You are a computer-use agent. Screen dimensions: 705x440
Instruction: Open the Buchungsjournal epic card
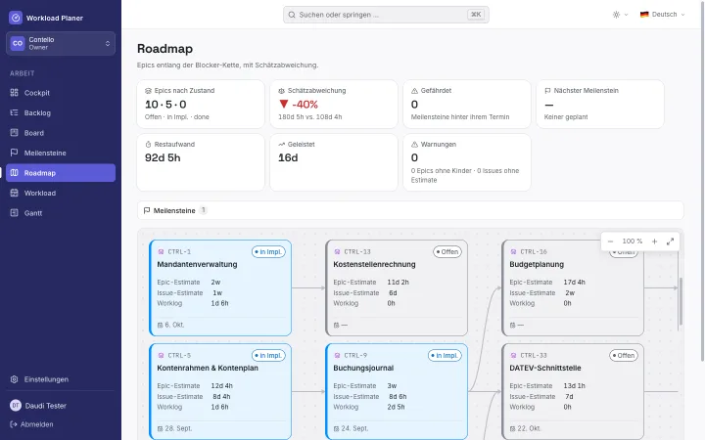tap(397, 391)
